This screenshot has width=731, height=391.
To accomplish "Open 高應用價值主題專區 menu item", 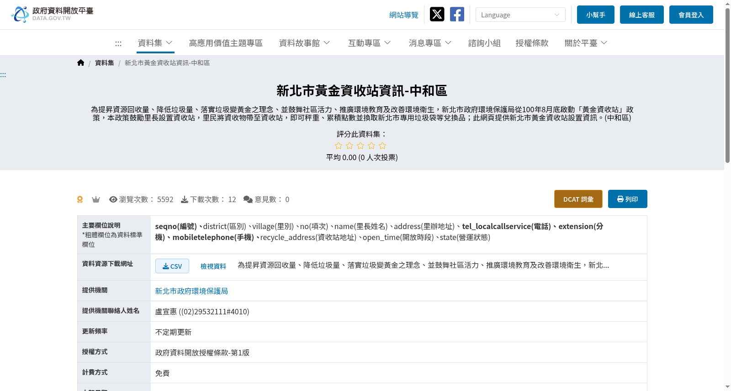I will (x=226, y=43).
